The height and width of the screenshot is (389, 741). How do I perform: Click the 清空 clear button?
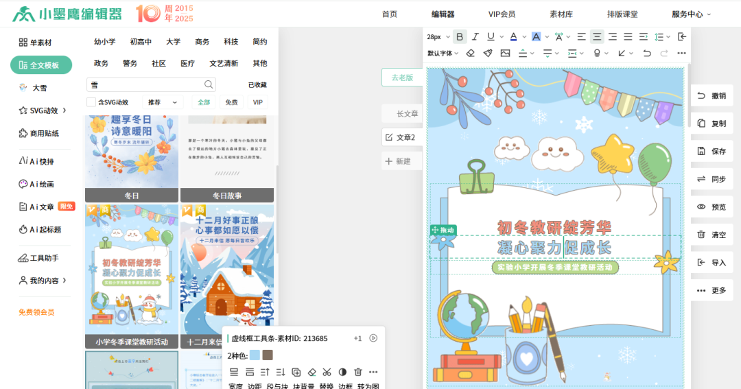point(711,235)
